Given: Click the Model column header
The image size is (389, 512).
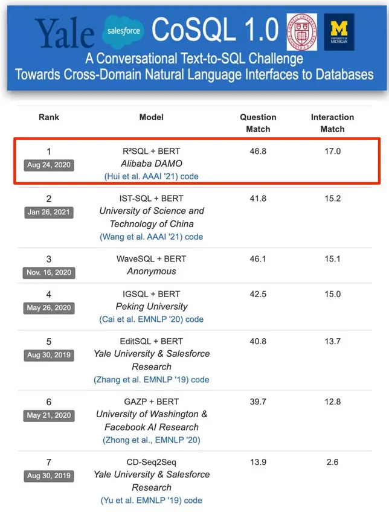Looking at the screenshot, I should 151,117.
